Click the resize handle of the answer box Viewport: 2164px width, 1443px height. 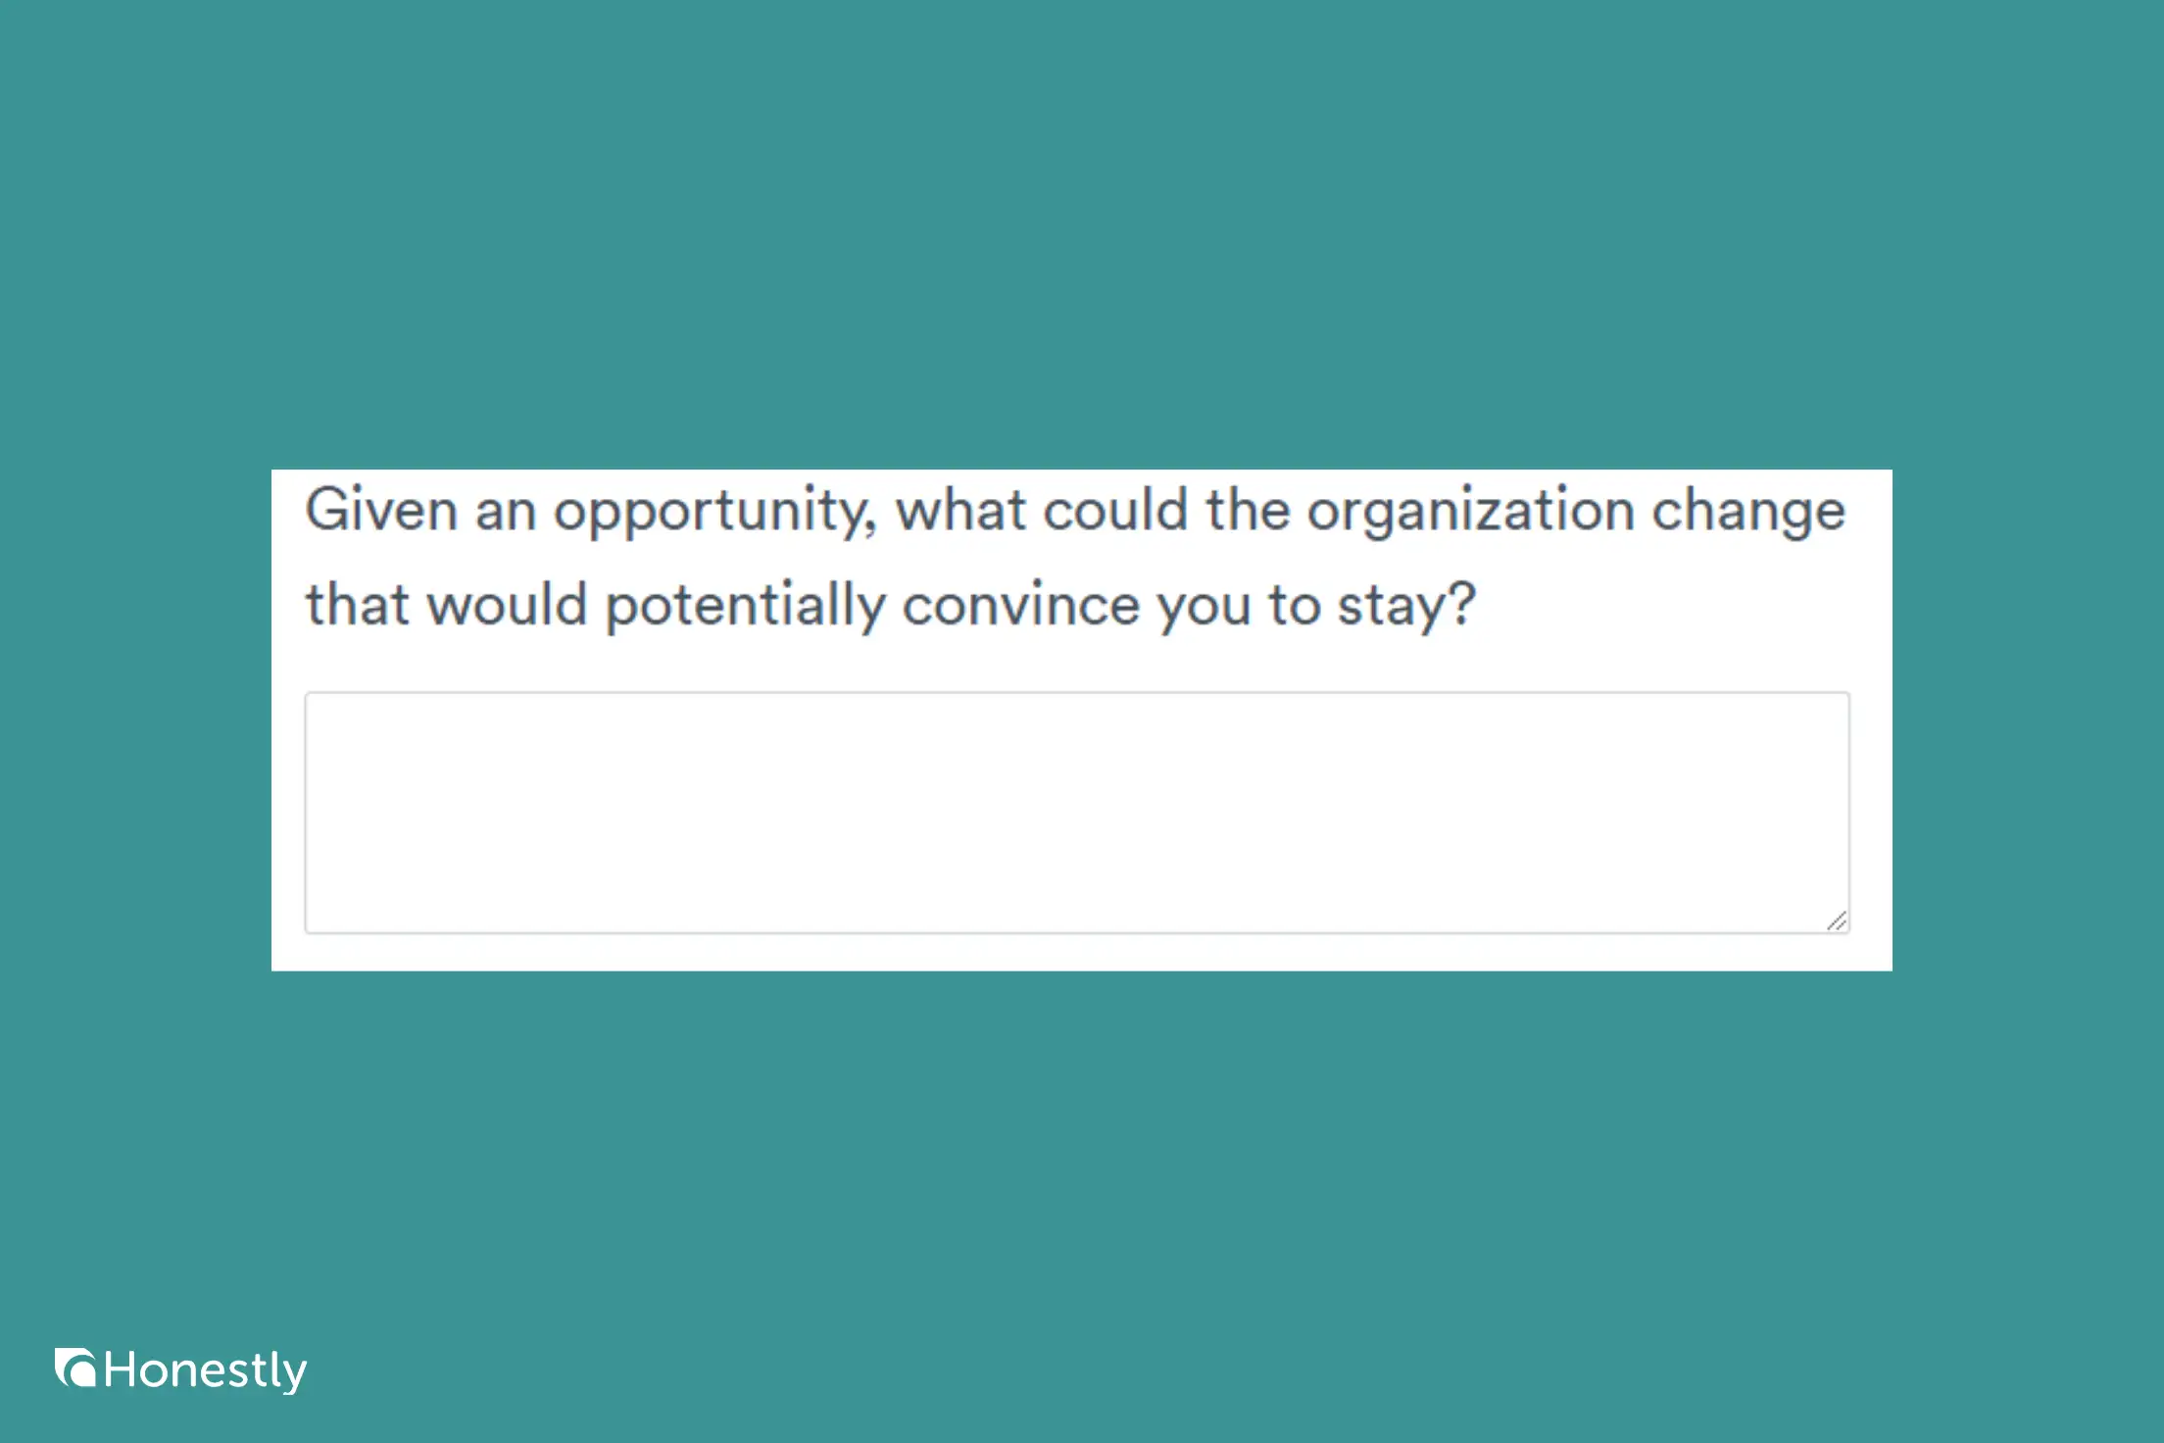(x=1837, y=921)
